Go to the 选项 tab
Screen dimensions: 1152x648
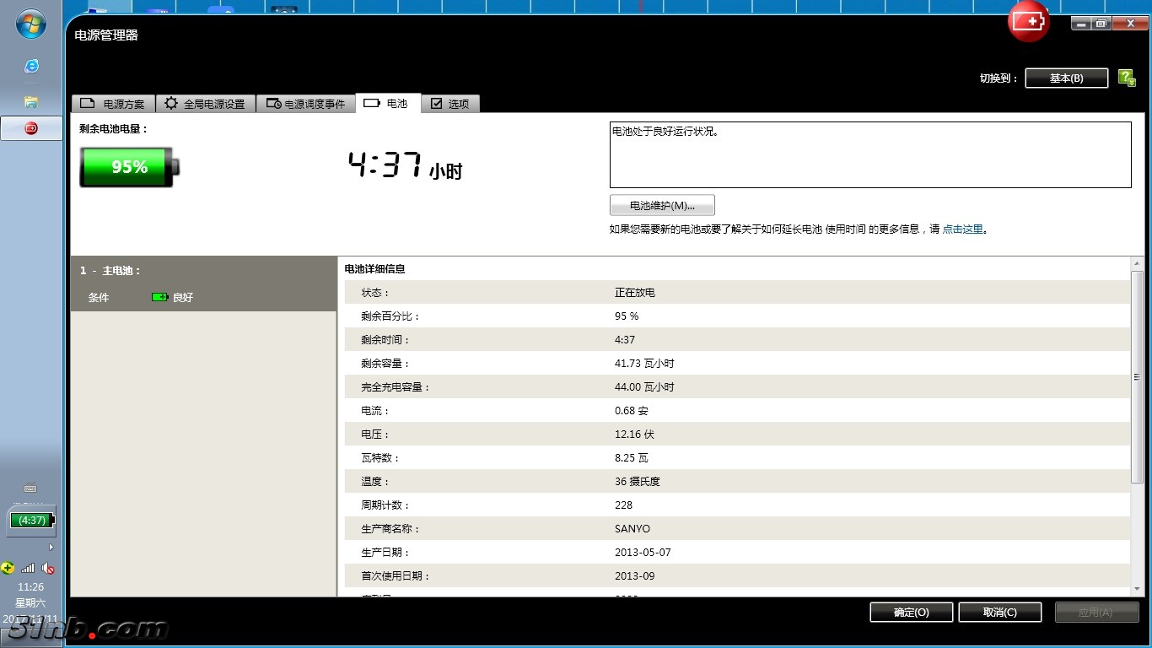point(449,104)
